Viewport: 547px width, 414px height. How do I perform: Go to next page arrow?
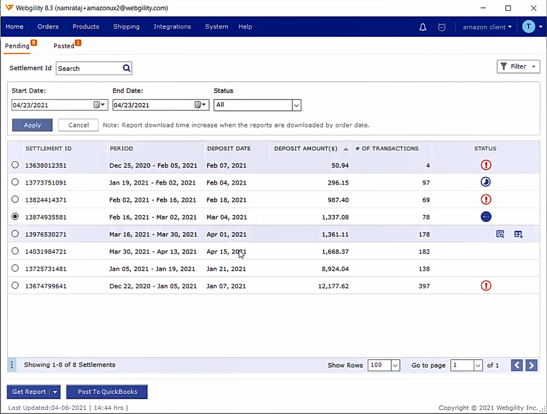532,365
